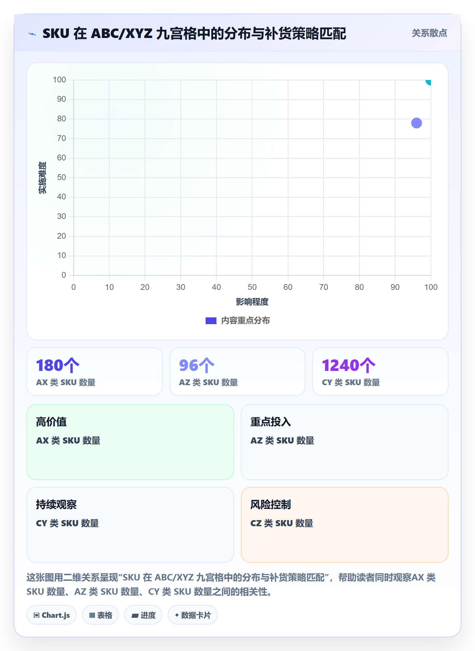Image resolution: width=475 pixels, height=651 pixels.
Task: Click the 关系散点 label in header
Action: (429, 33)
